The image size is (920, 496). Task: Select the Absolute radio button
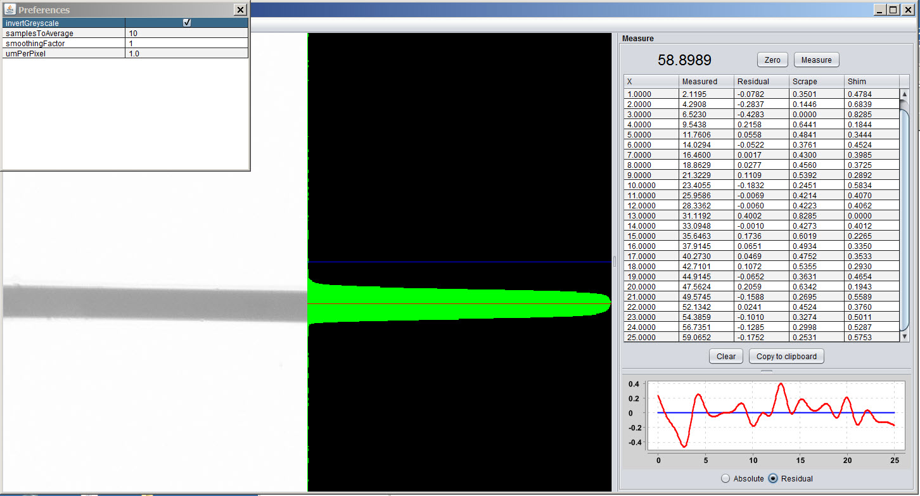(x=725, y=479)
